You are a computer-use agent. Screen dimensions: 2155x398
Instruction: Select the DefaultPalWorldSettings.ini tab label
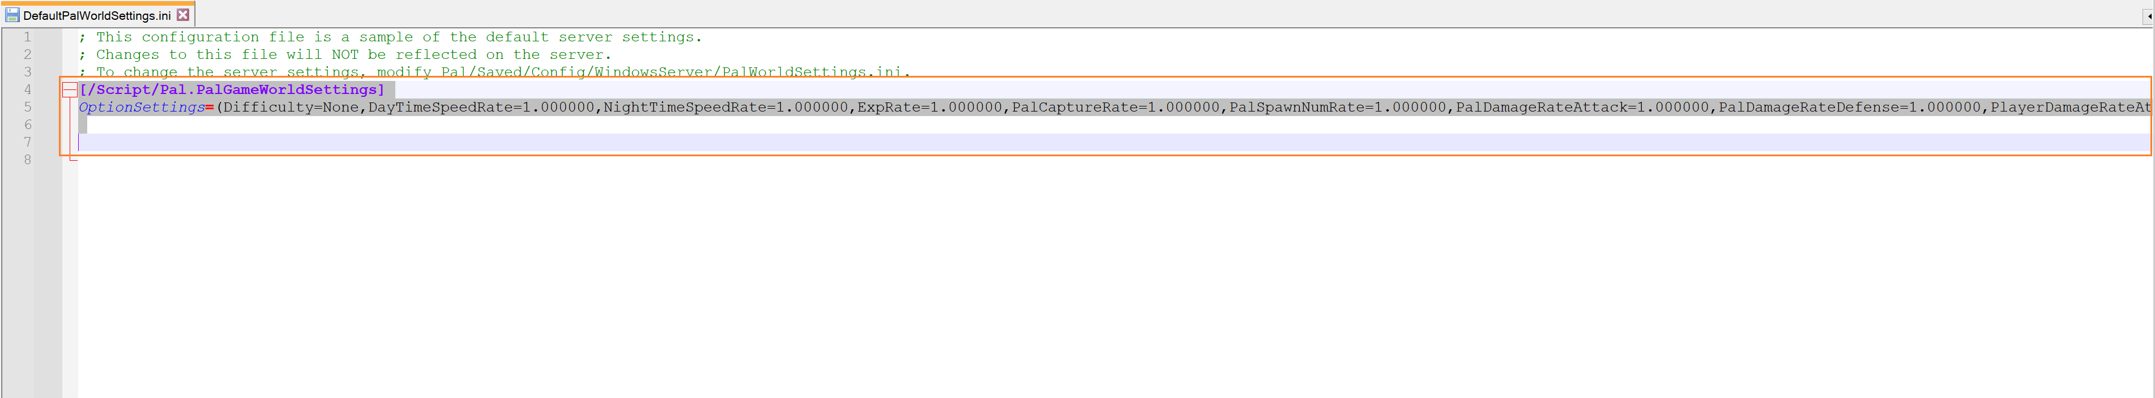96,15
